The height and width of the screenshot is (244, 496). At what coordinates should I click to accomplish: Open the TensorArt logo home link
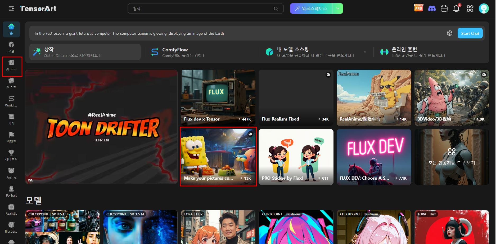point(38,9)
